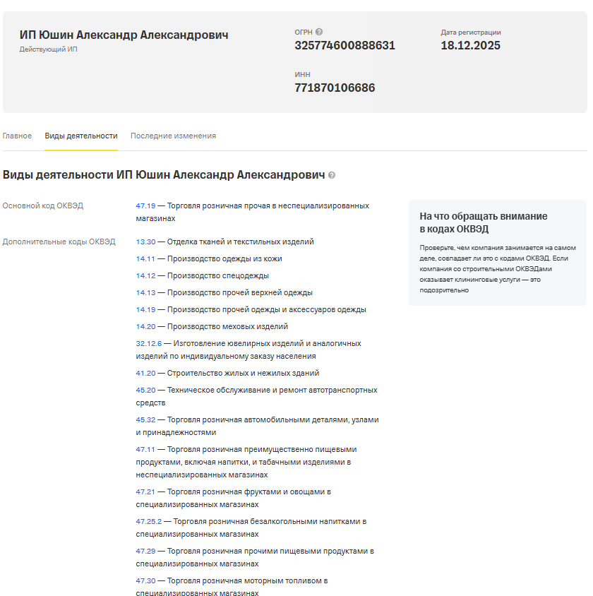Click the 14.20 меховых изделий code
This screenshot has height=596, width=593.
click(145, 326)
